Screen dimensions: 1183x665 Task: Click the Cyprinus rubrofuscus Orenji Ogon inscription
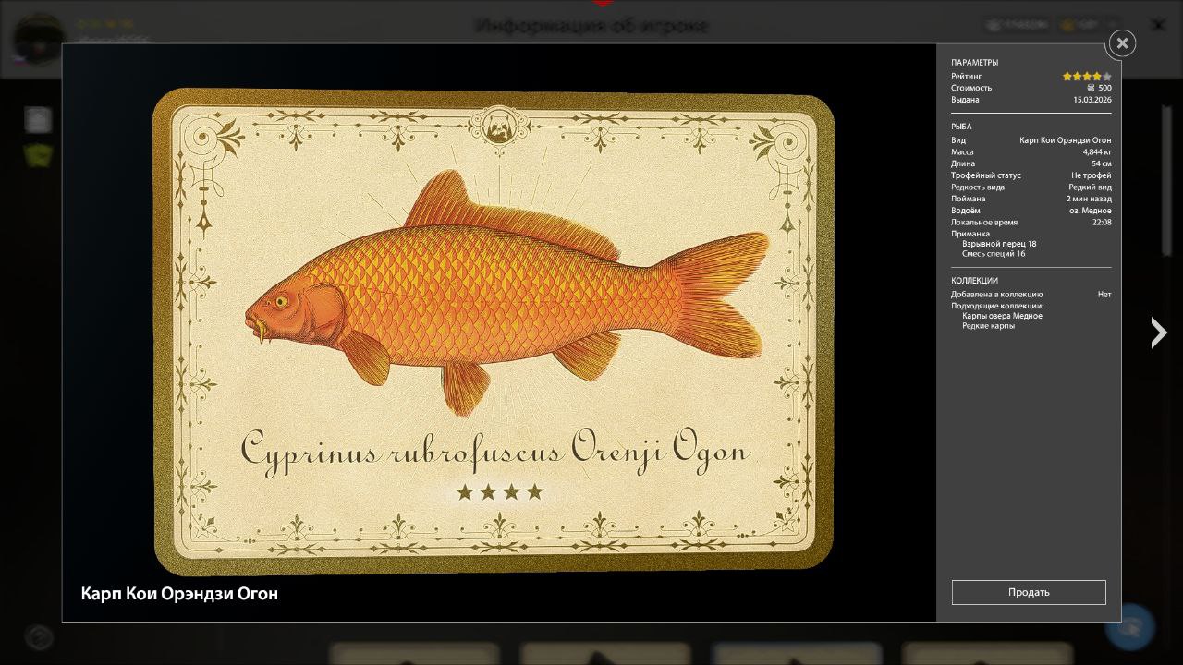(494, 450)
